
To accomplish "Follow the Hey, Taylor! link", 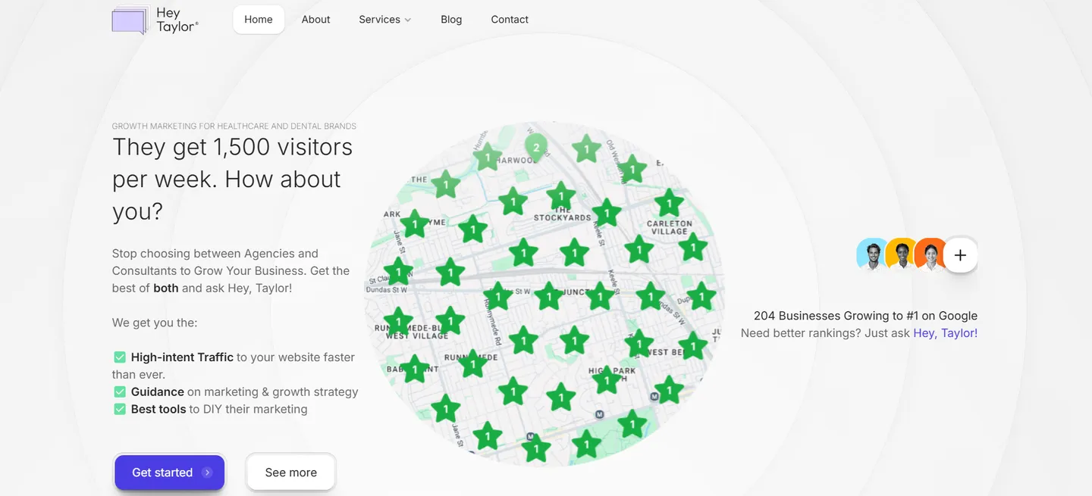I will (x=946, y=333).
